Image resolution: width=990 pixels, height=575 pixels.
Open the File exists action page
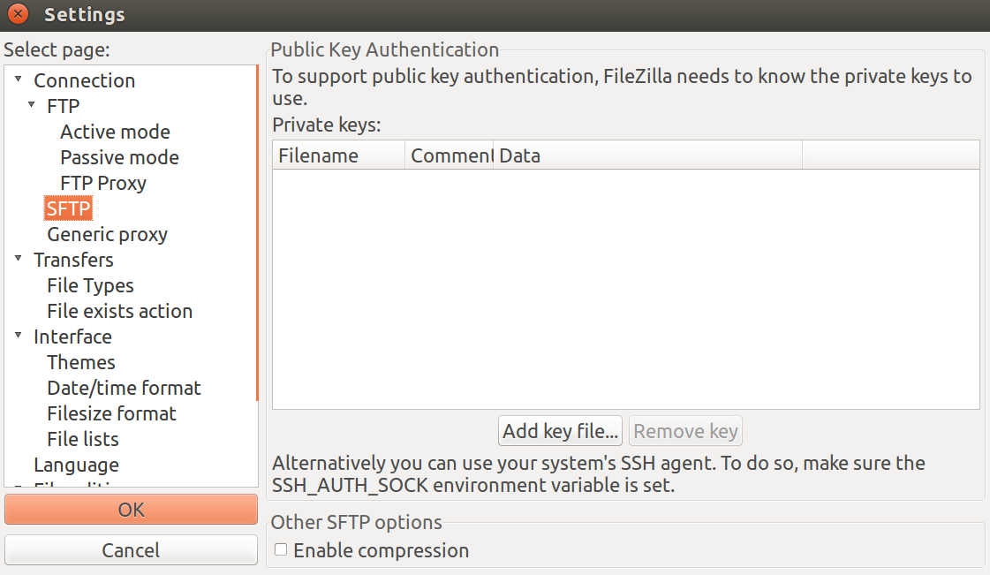119,311
